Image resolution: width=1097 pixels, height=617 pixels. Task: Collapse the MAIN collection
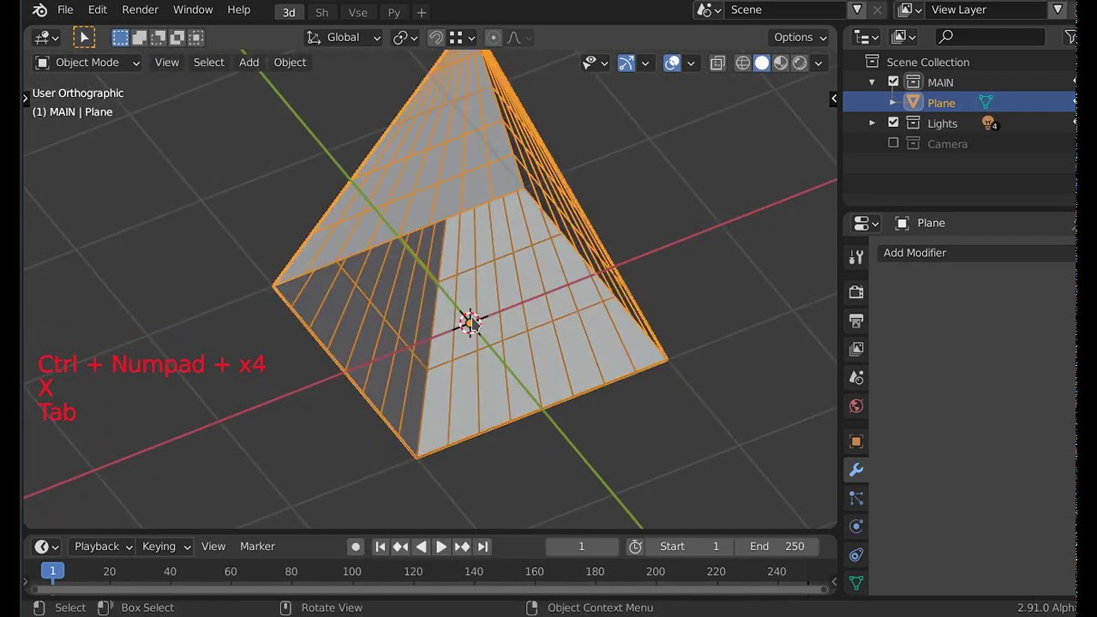click(x=872, y=82)
